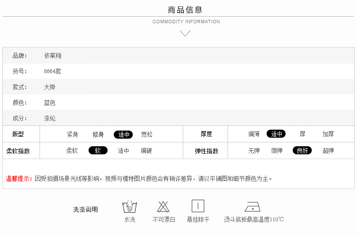This screenshot has width=357, height=236.
Task: Click the 厚度 row header
Action: point(206,134)
